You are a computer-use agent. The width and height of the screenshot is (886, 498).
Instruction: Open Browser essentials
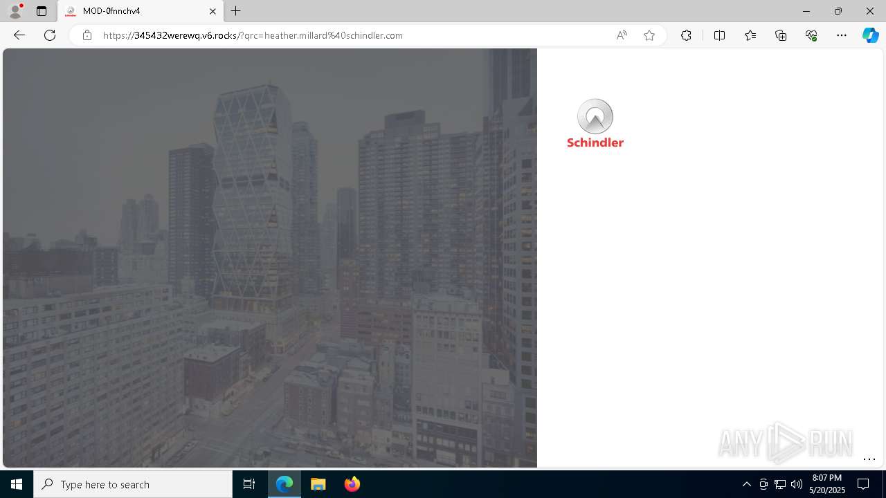[811, 35]
